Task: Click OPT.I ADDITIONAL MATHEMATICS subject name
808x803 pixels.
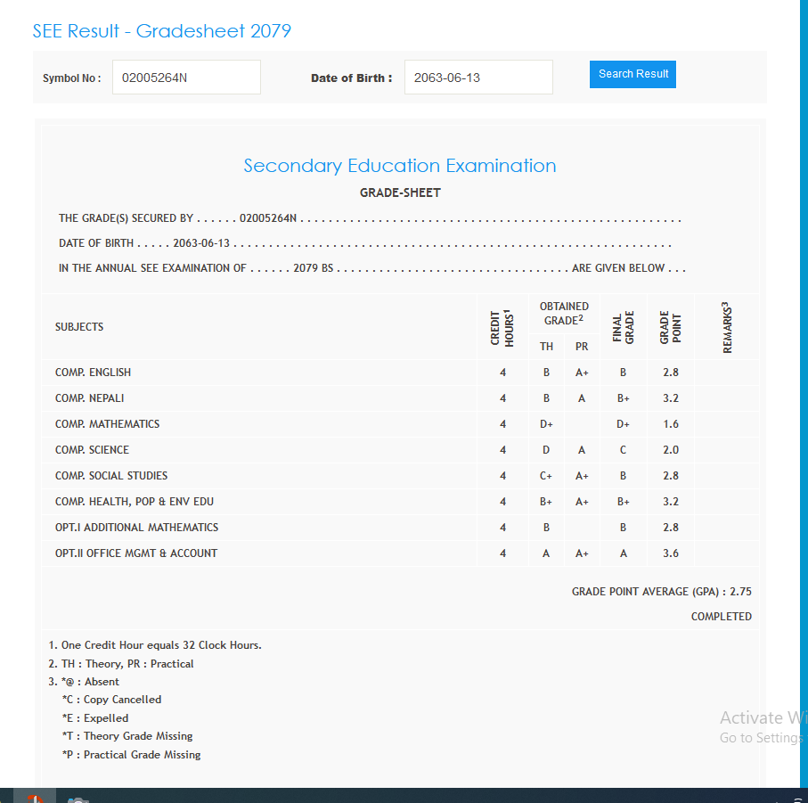Action: 136,528
